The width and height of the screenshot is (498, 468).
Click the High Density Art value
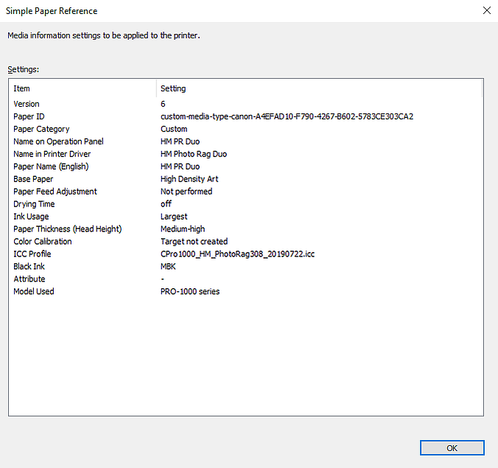tap(189, 179)
